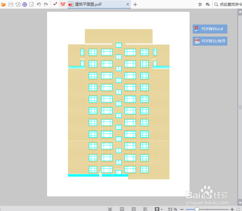
Task: Click the PDF转Word button
Action: coord(210,29)
